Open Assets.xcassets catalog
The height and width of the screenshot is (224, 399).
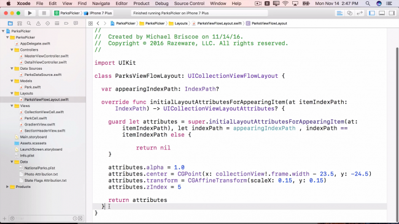tap(33, 143)
